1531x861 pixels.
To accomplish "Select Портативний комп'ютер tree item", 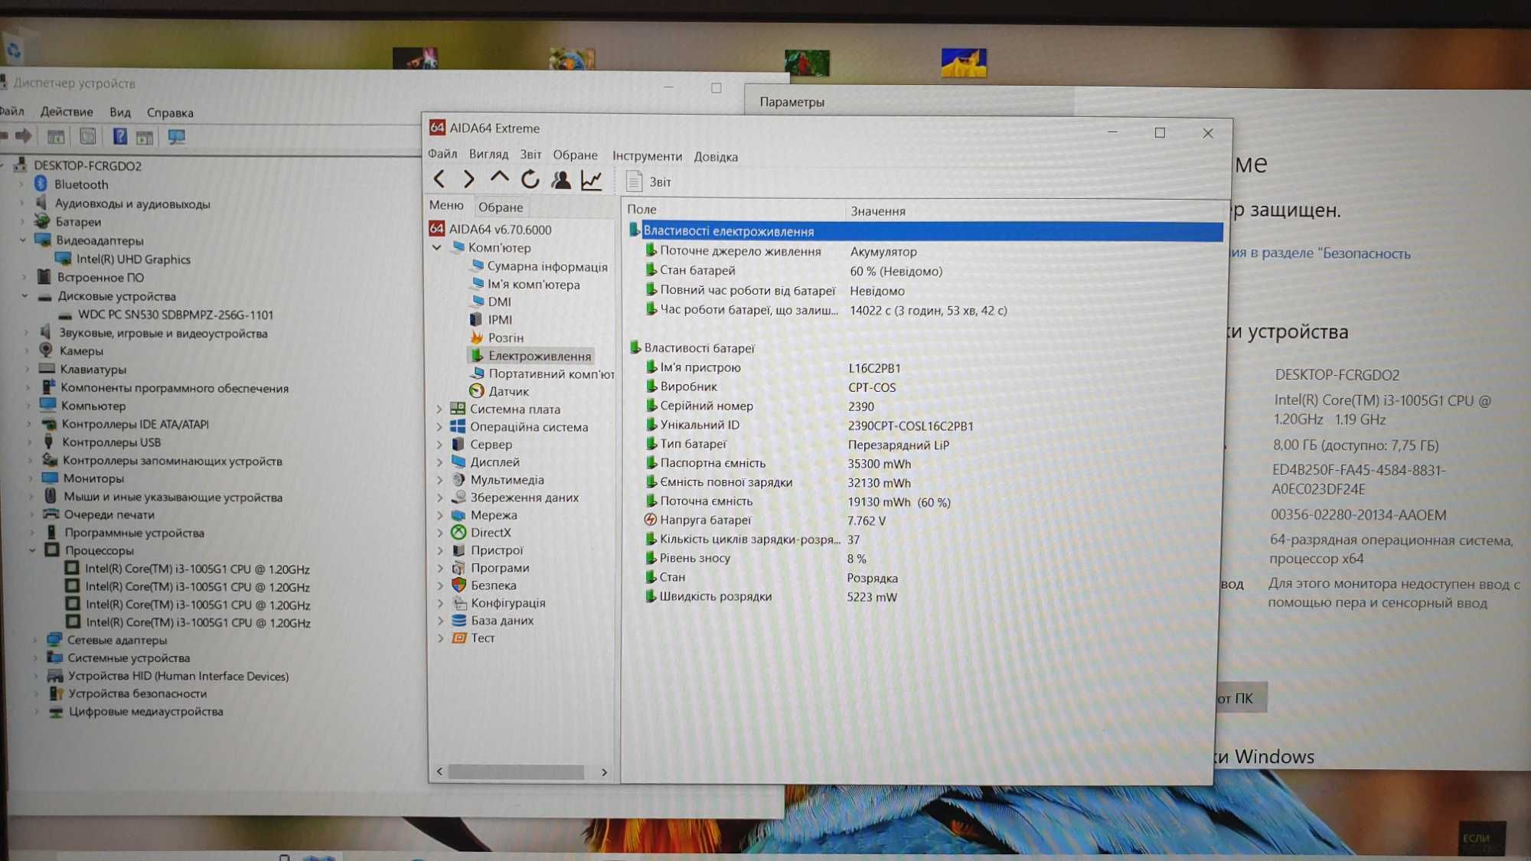I will (551, 373).
